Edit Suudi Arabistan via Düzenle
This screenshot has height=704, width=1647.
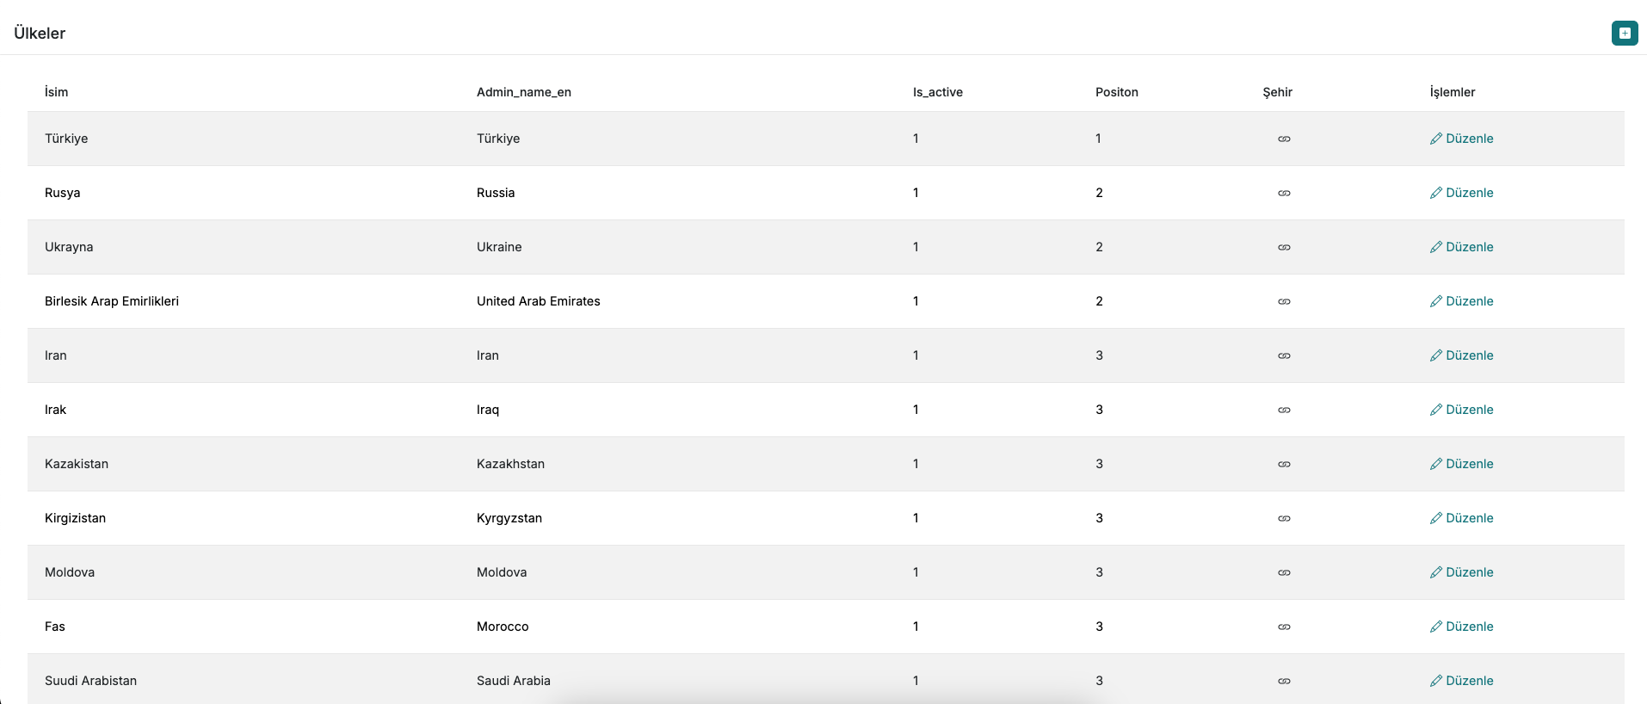click(1461, 681)
